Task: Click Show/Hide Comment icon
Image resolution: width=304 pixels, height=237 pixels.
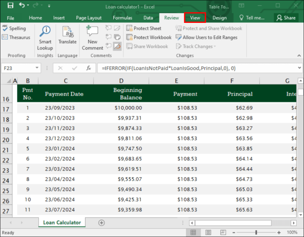Action: tap(117, 28)
